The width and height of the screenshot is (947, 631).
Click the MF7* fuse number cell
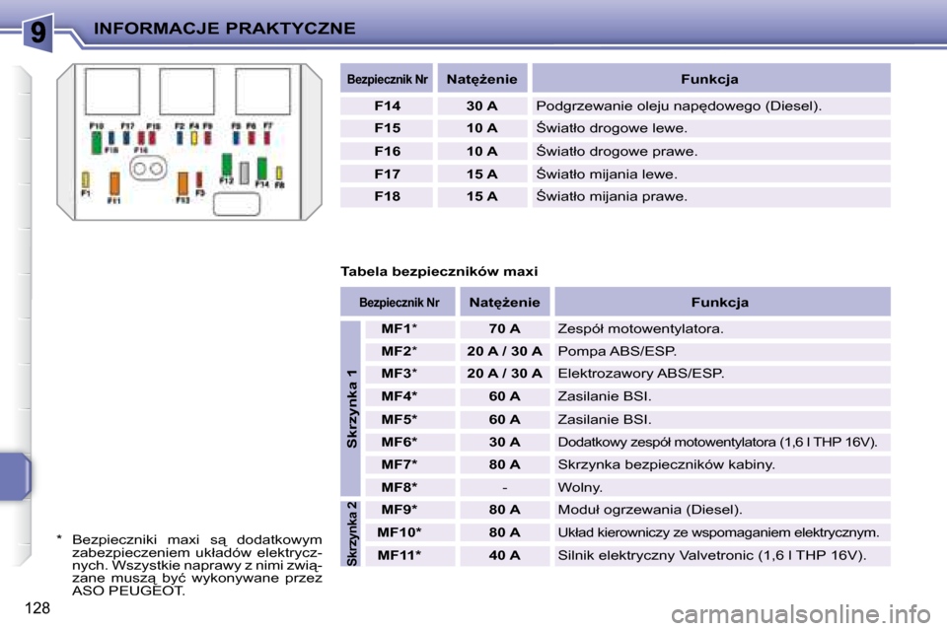coord(400,463)
